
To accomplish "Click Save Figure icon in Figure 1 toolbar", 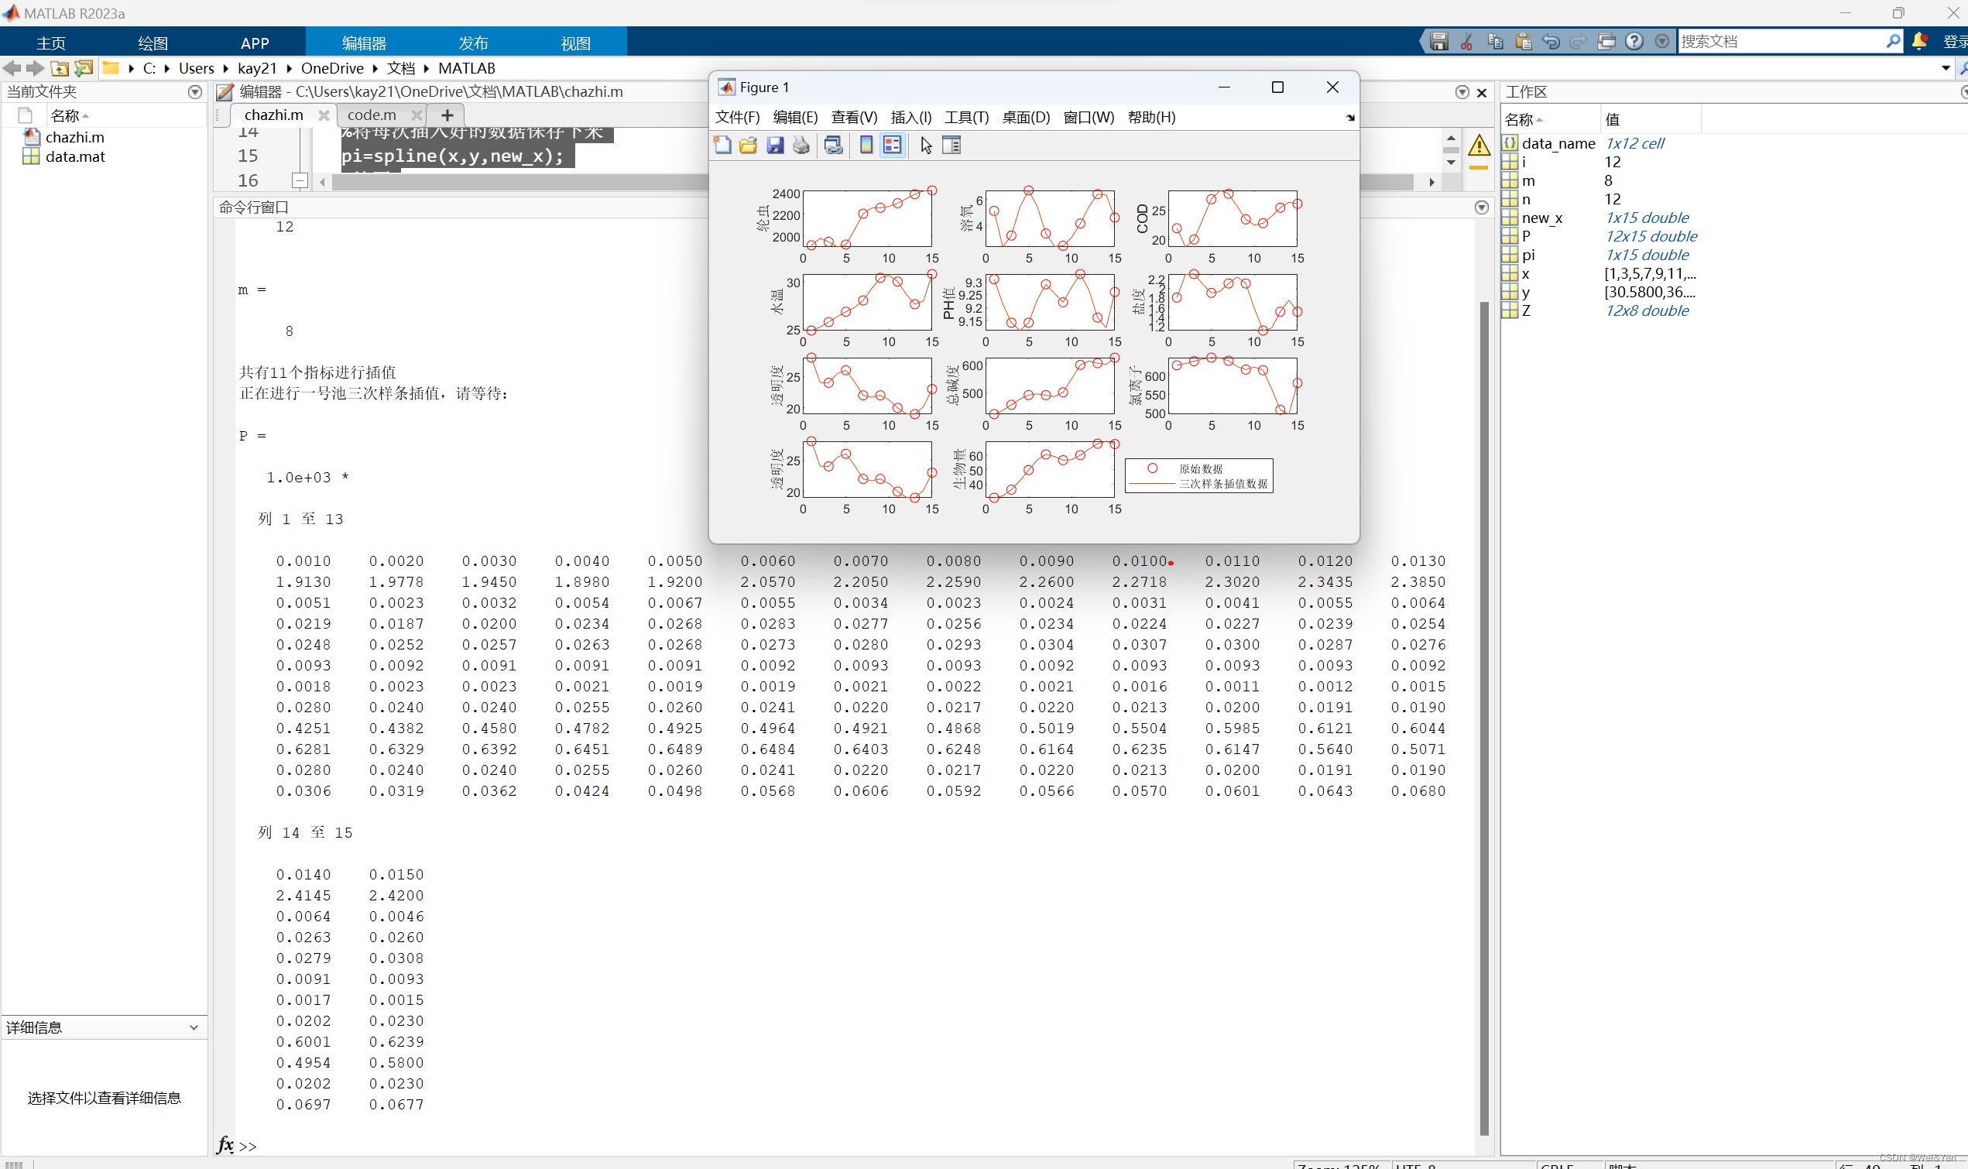I will click(775, 145).
